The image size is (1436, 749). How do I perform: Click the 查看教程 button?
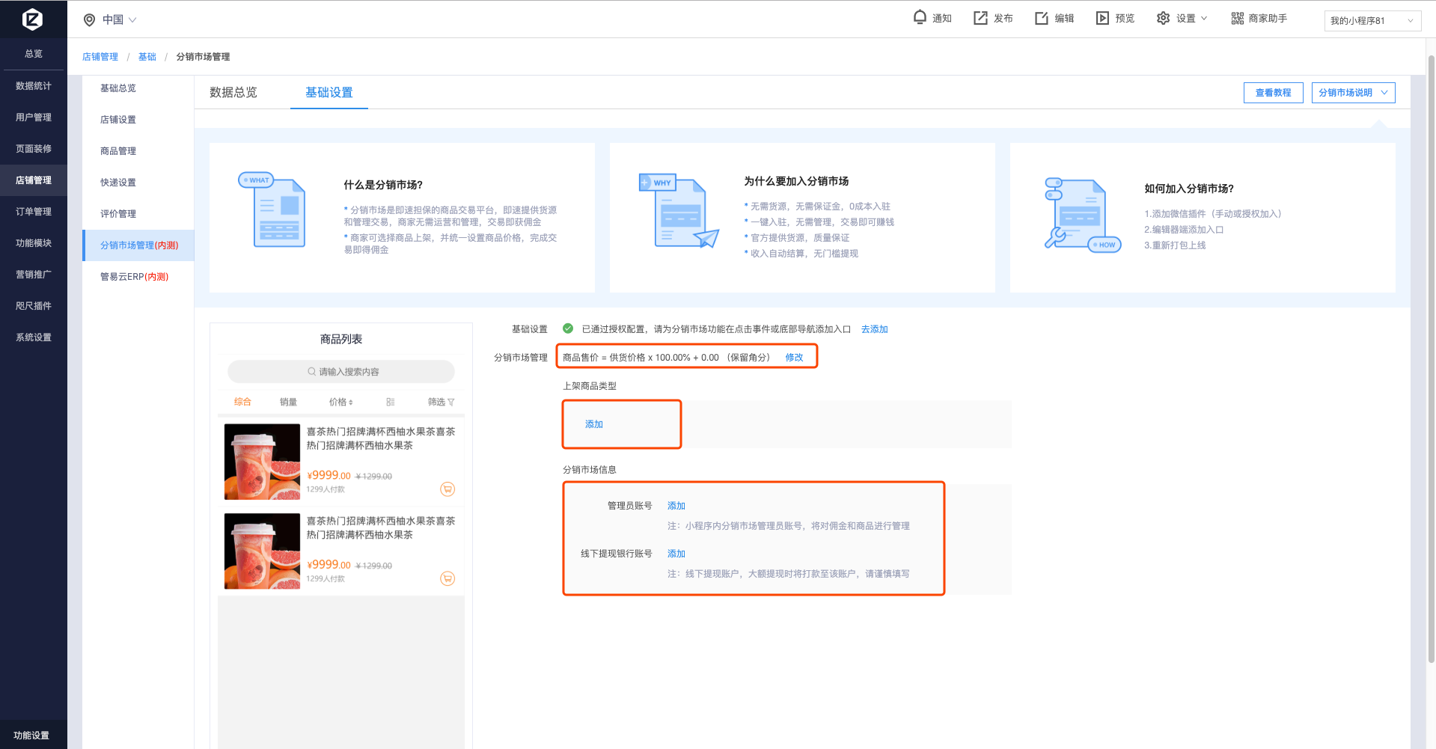(x=1273, y=93)
